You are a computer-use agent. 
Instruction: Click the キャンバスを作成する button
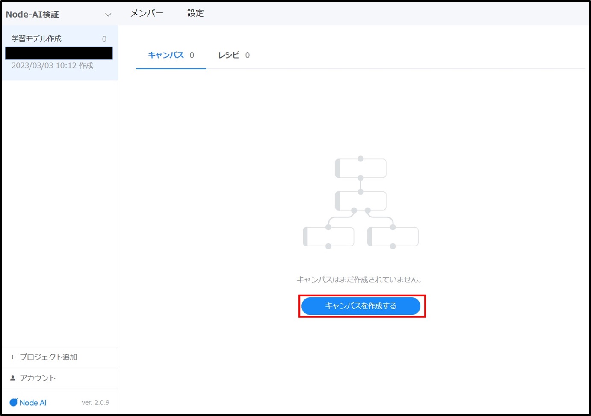pos(361,306)
